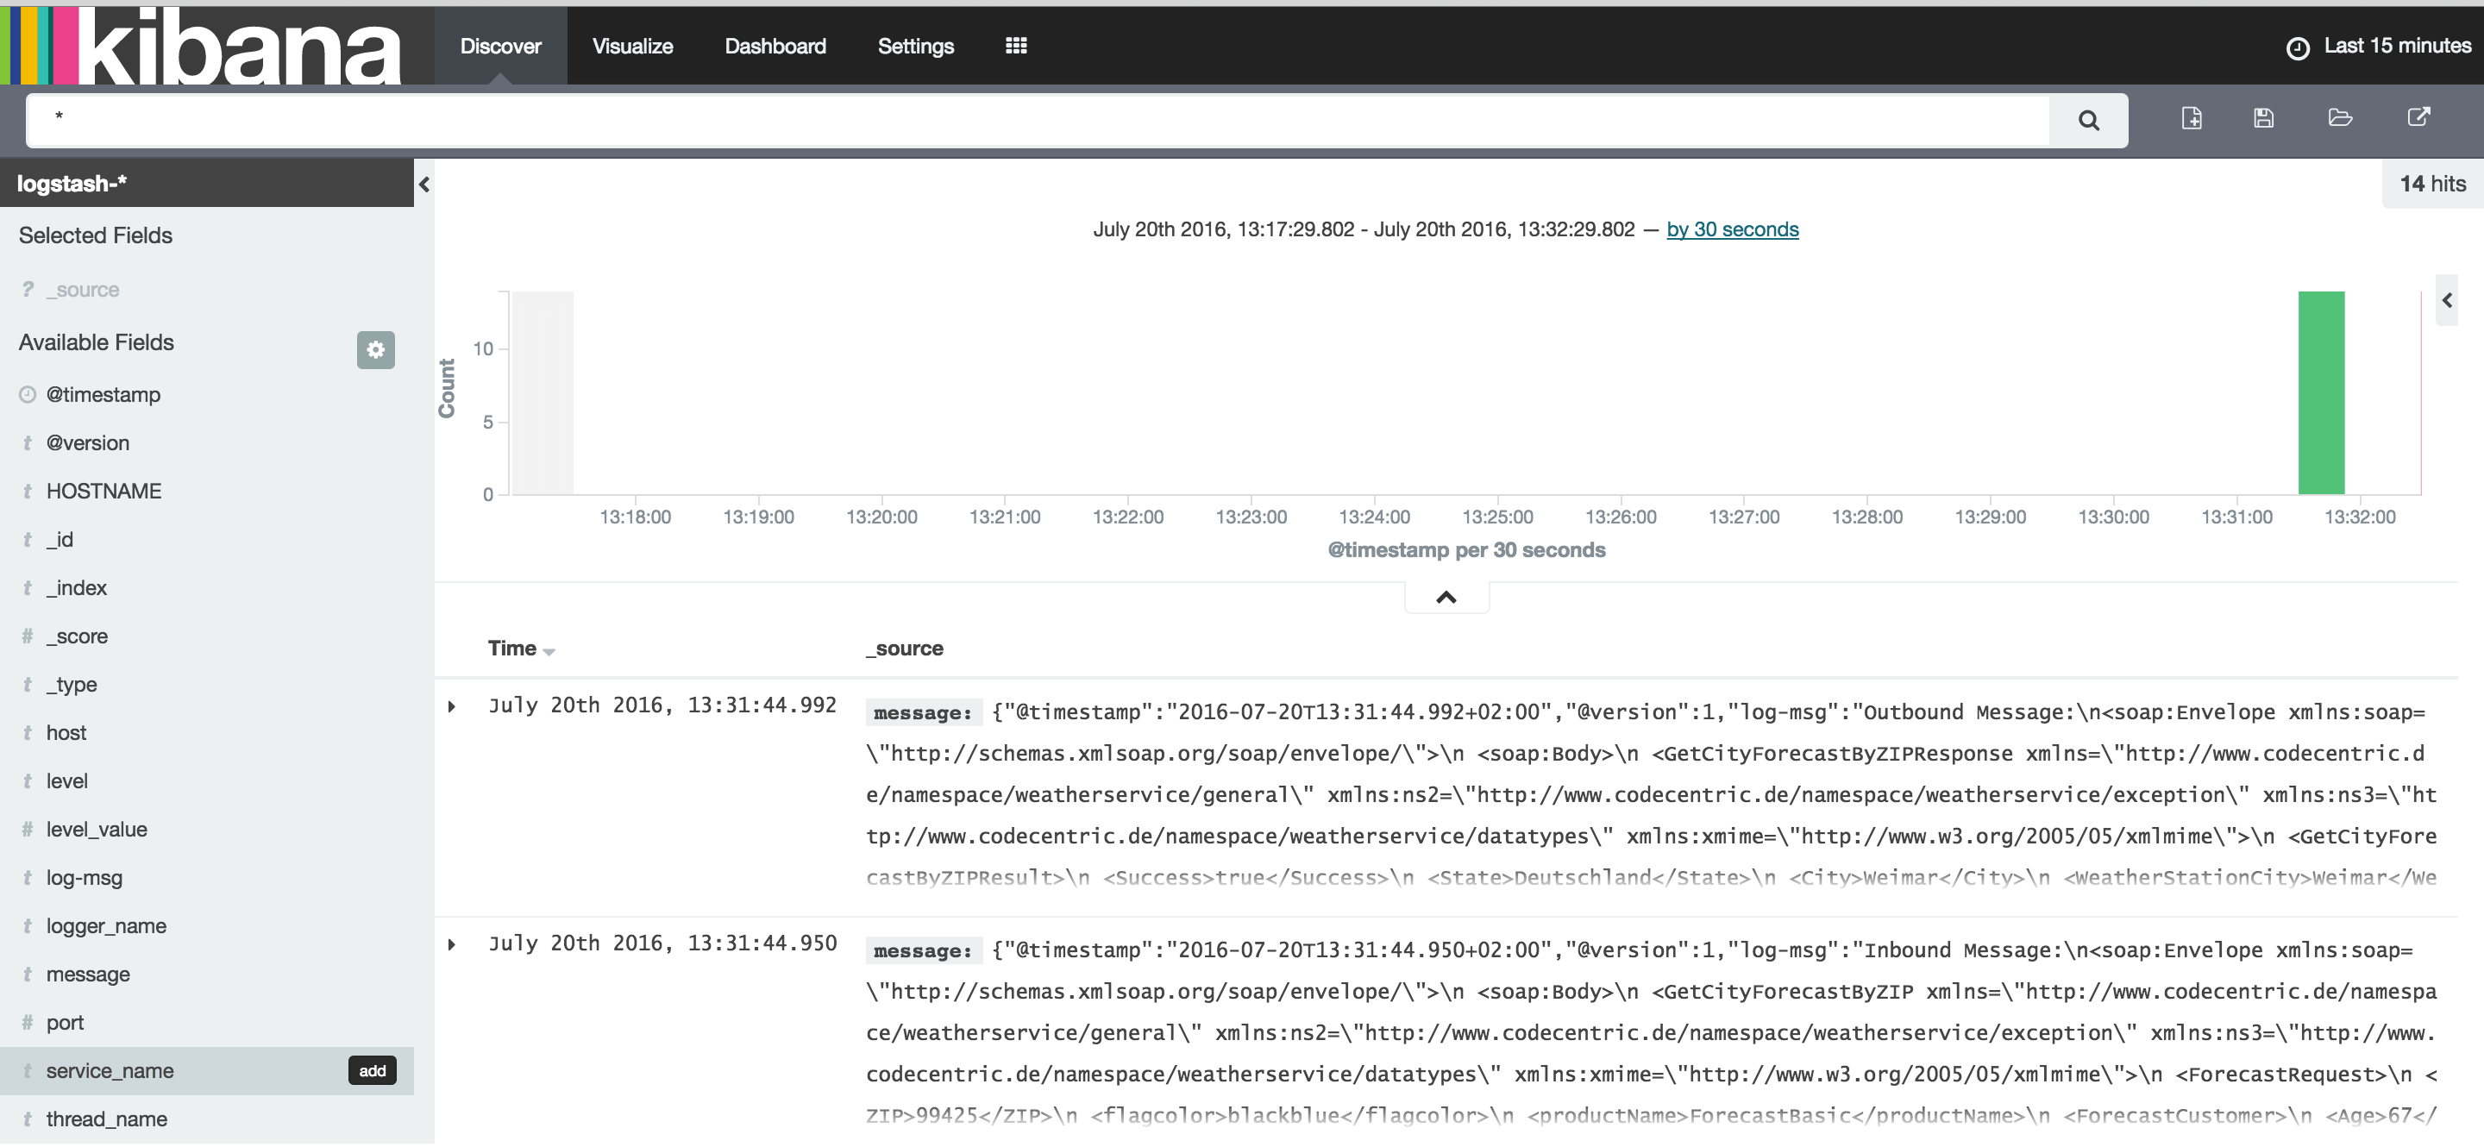
Task: Open the Dashboard tab
Action: pos(775,47)
